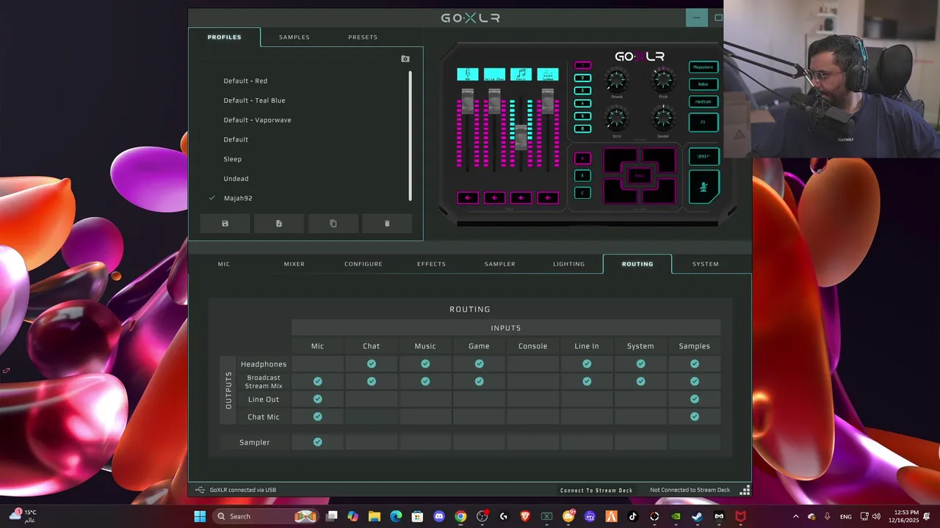Mute the fourth fader channel button
Viewport: 940px width, 528px height.
click(x=548, y=197)
